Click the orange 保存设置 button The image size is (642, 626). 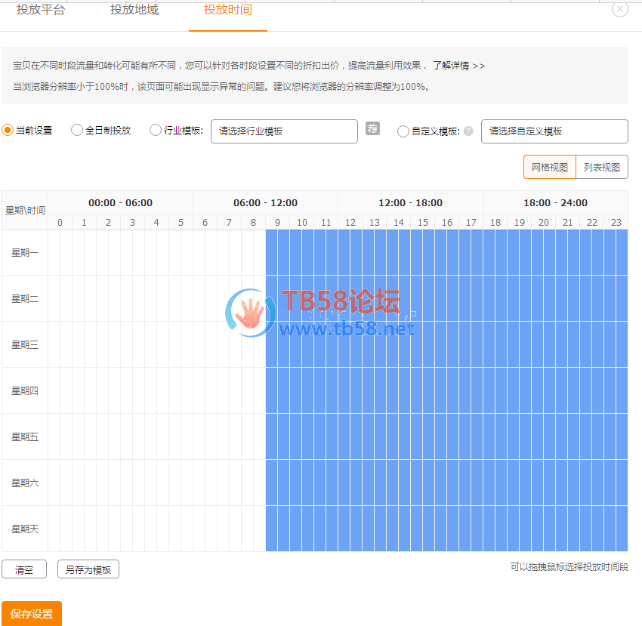pyautogui.click(x=32, y=614)
